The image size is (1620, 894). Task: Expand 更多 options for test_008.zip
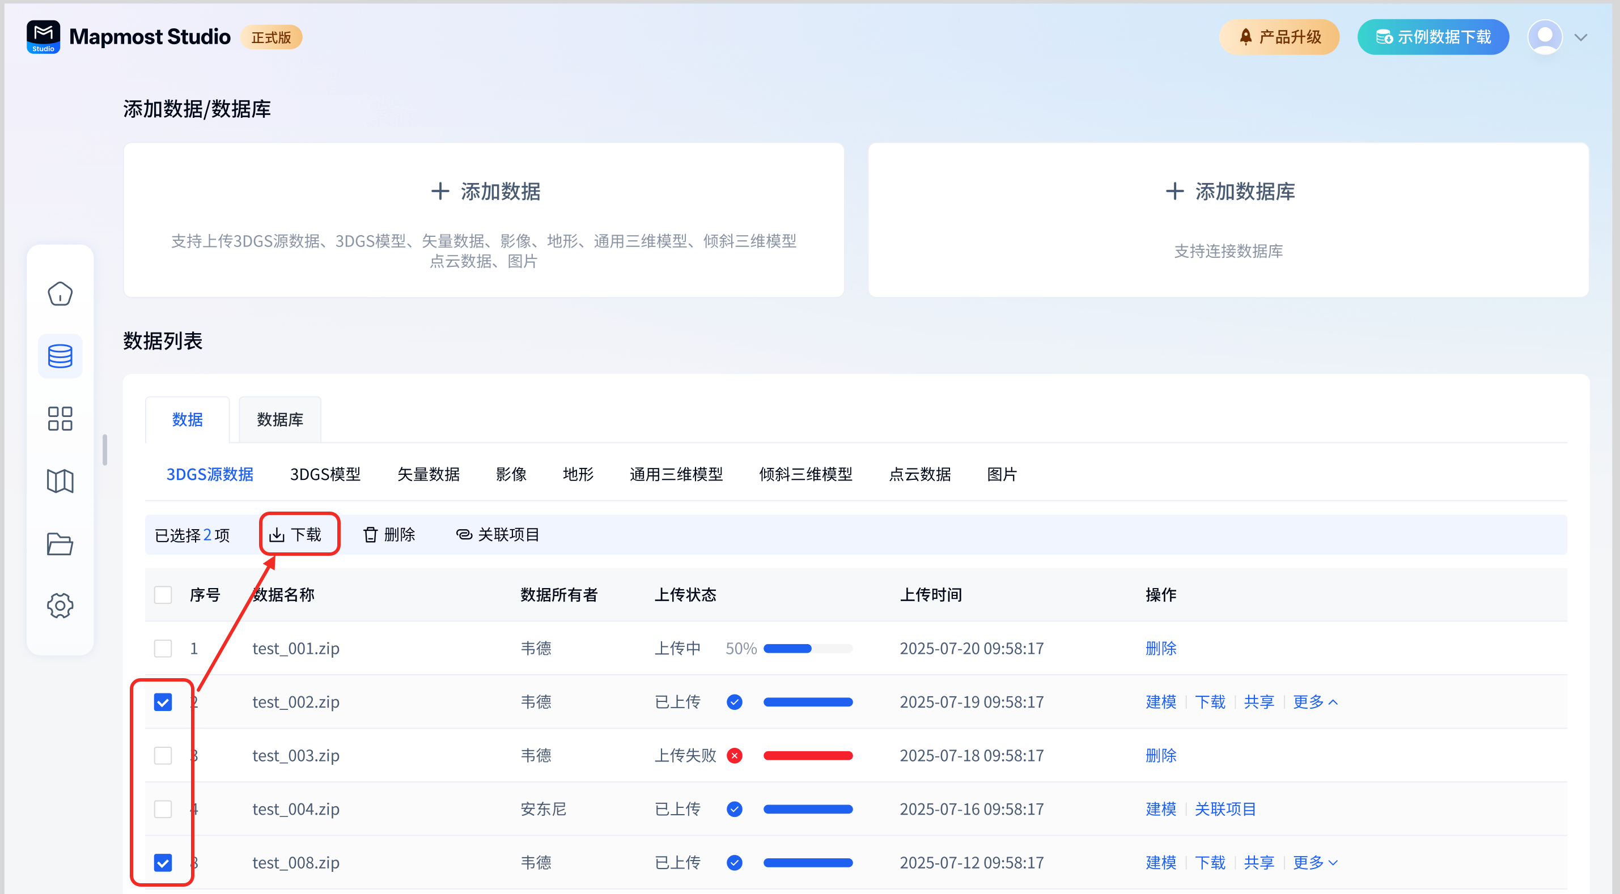pyautogui.click(x=1315, y=862)
